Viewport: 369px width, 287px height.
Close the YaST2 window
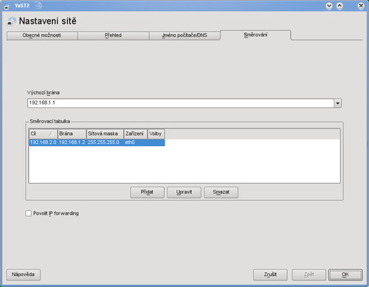coord(361,6)
